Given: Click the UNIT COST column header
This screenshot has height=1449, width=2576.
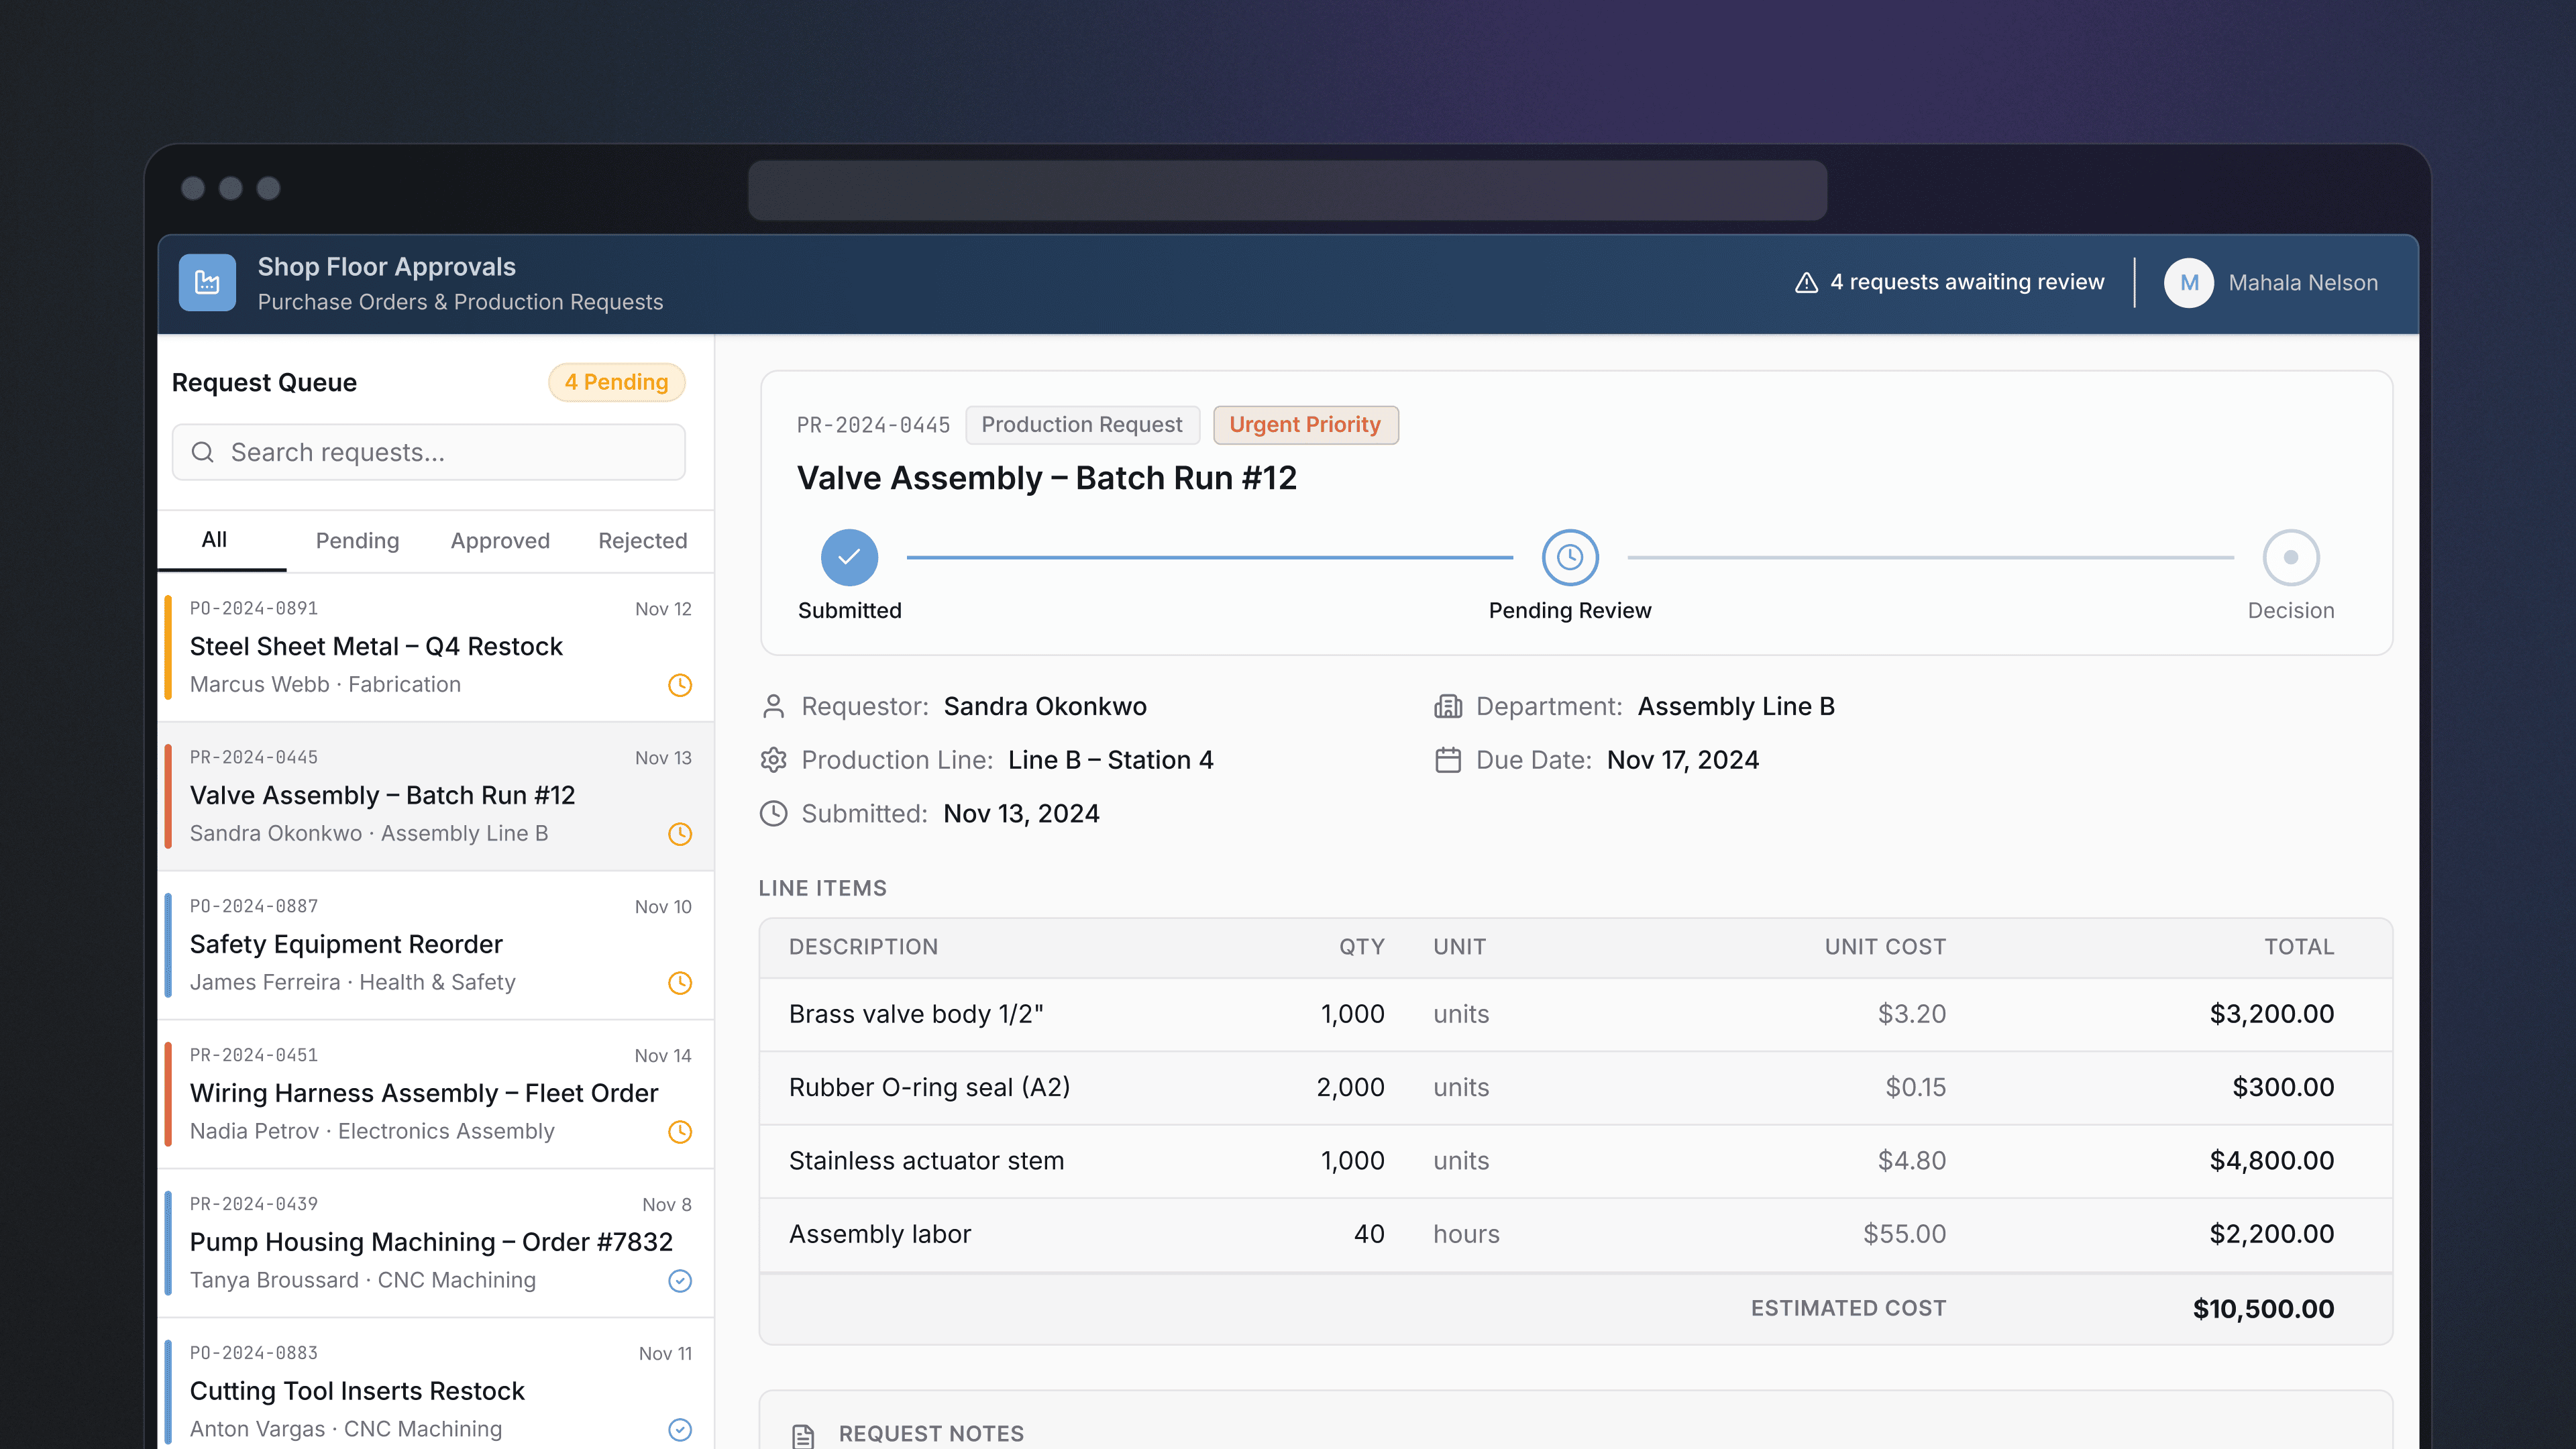Looking at the screenshot, I should pos(1885,947).
